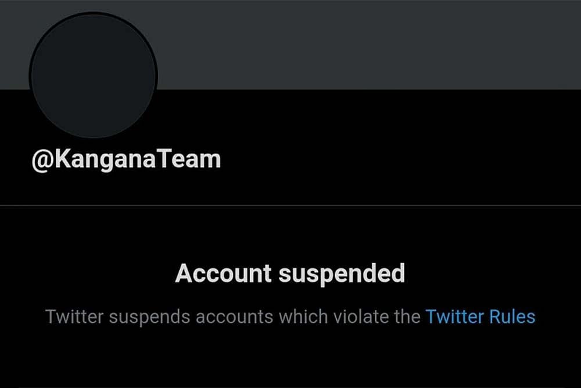The height and width of the screenshot is (388, 581).
Task: Click the word "suspends" in gray description
Action: (x=149, y=318)
